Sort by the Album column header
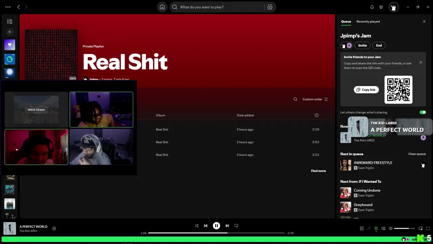Image resolution: width=433 pixels, height=244 pixels. pyautogui.click(x=160, y=115)
